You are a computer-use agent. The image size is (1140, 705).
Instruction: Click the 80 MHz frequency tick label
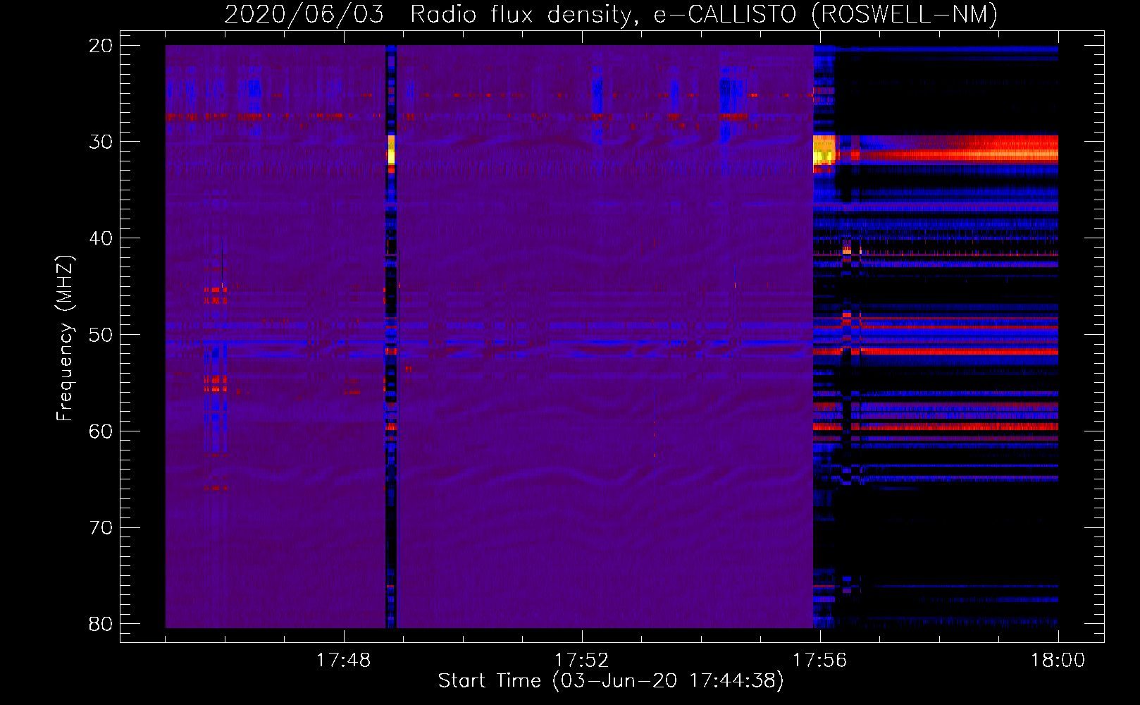(101, 624)
